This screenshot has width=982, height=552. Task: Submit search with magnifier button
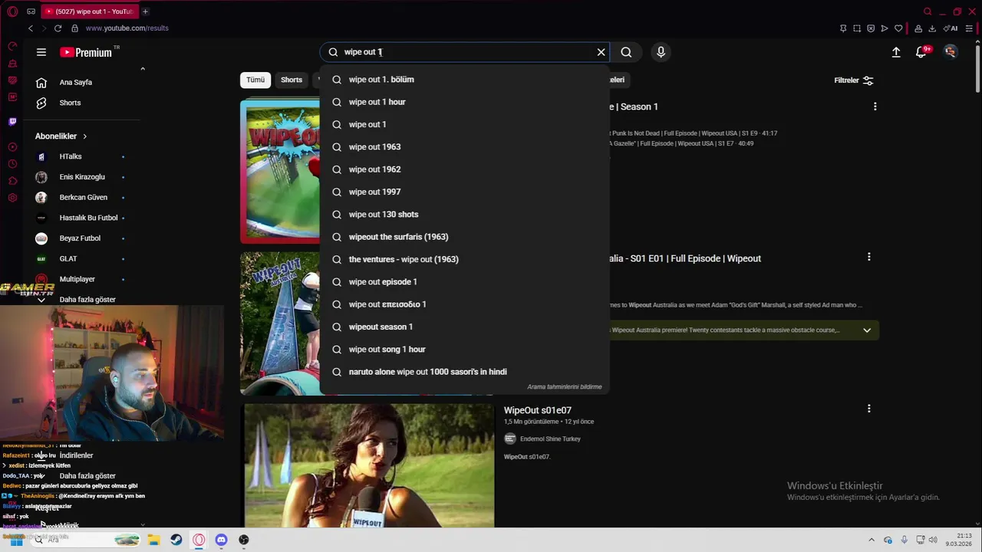tap(626, 52)
